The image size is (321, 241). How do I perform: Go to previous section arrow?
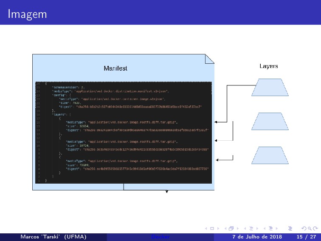(x=264, y=228)
